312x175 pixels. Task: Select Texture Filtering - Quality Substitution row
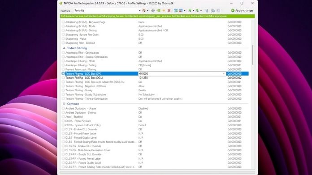[x=155, y=94]
